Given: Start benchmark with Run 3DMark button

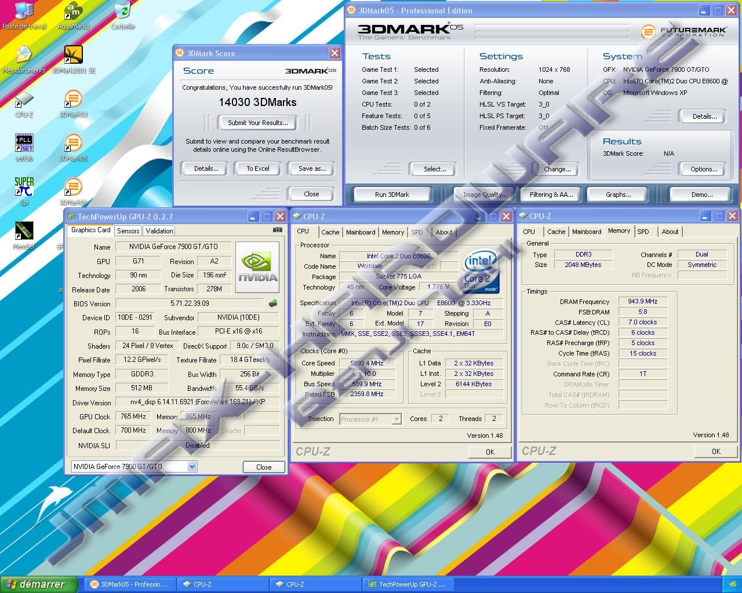Looking at the screenshot, I should coord(392,195).
